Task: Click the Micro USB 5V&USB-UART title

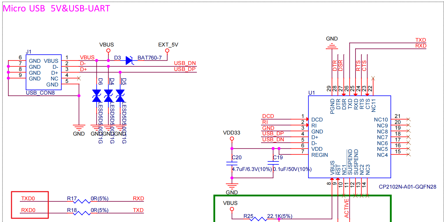Action: pyautogui.click(x=56, y=8)
